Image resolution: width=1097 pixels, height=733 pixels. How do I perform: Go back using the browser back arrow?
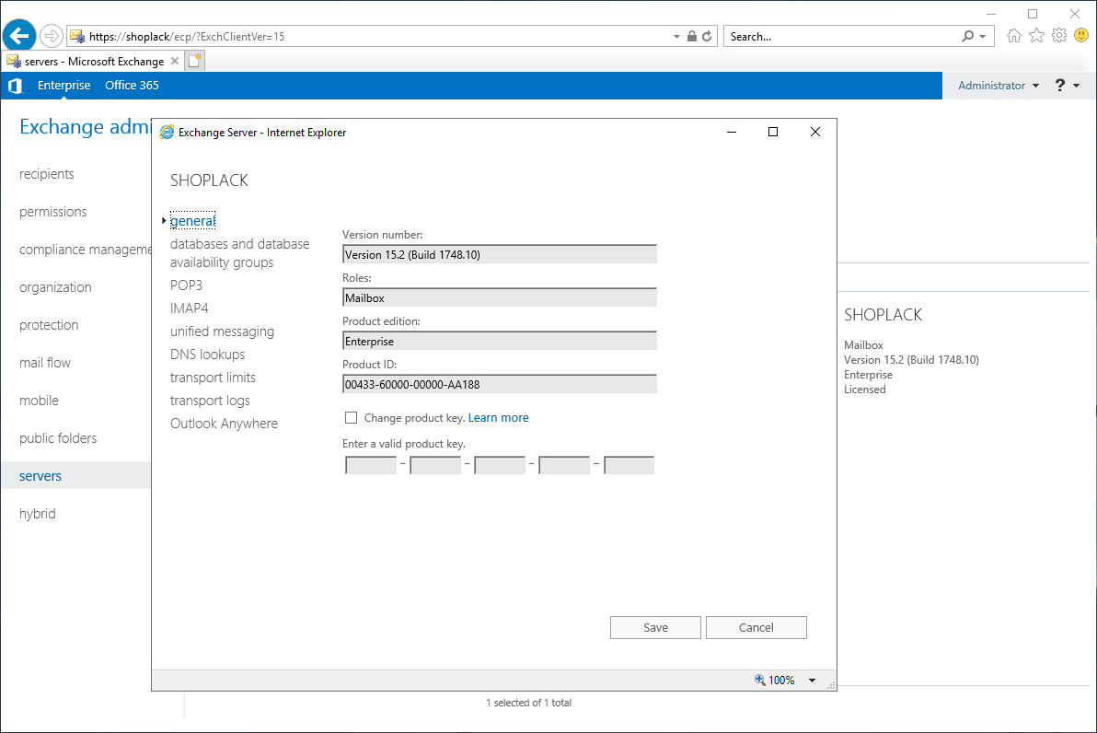(x=19, y=36)
